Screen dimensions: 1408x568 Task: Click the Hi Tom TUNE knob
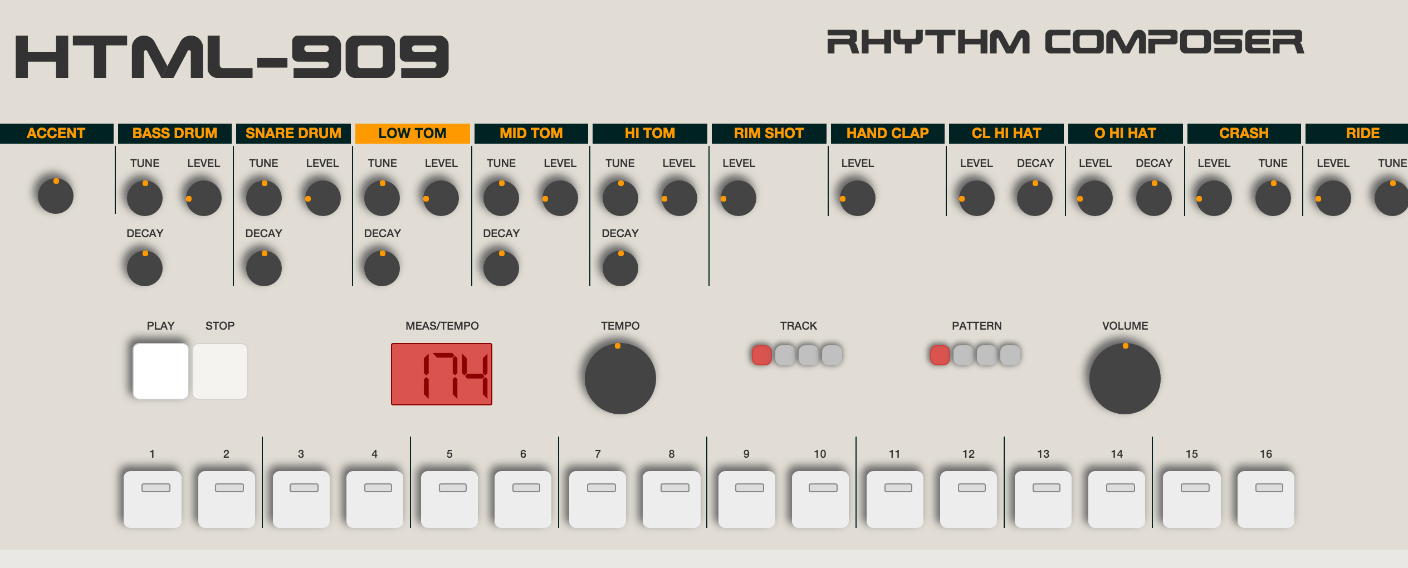pos(620,198)
